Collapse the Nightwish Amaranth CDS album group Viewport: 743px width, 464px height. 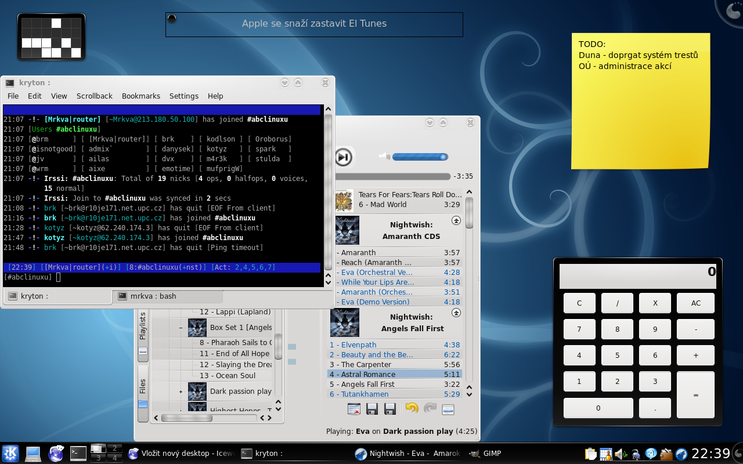[x=456, y=220]
